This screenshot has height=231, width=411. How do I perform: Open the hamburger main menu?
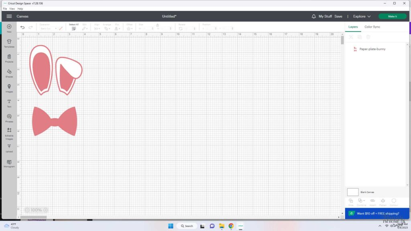[9, 16]
